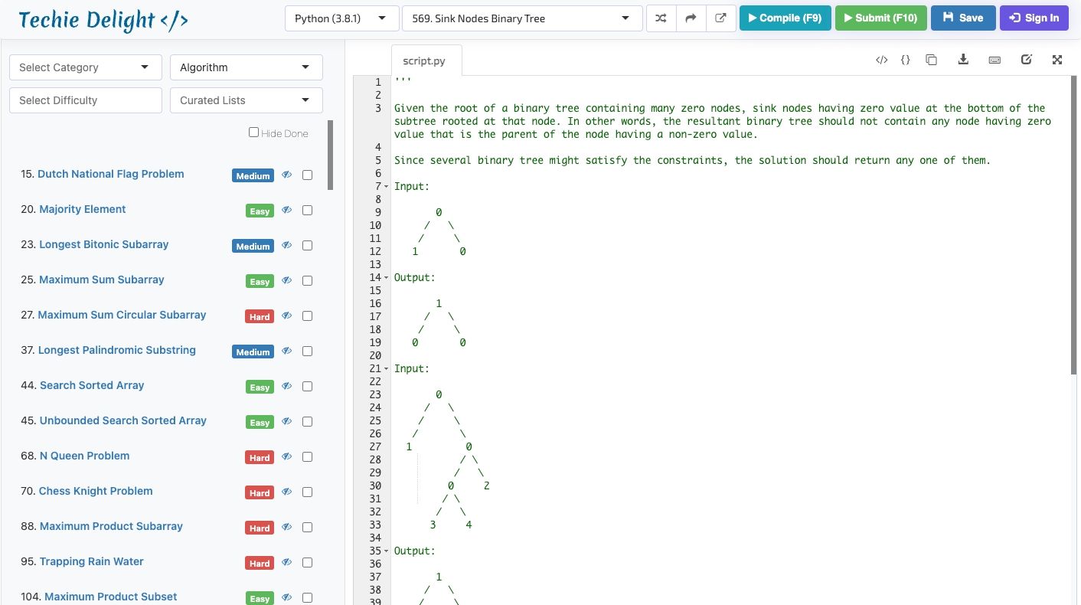Select the script.py tab
Image resolution: width=1081 pixels, height=605 pixels.
pos(423,60)
